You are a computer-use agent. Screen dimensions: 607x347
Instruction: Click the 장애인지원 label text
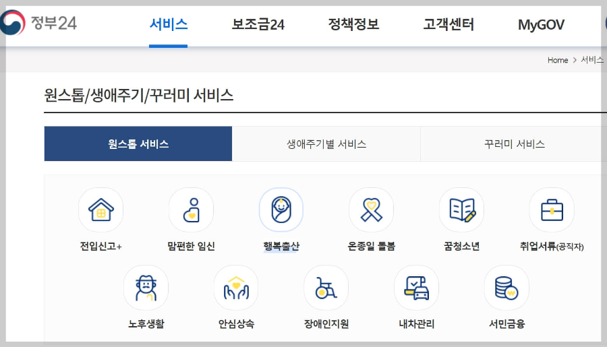326,323
